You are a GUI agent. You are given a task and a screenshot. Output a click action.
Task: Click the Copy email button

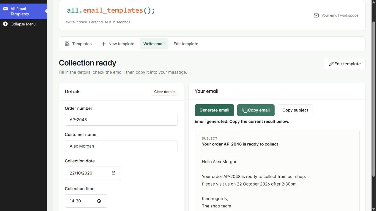(x=256, y=110)
